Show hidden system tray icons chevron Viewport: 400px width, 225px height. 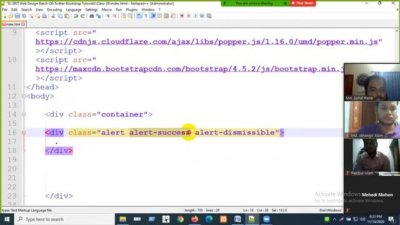[334, 219]
